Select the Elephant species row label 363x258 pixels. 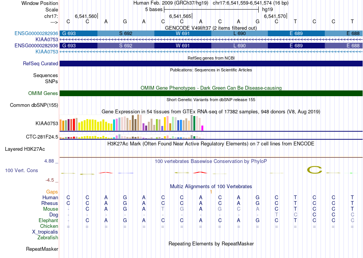tap(48, 220)
